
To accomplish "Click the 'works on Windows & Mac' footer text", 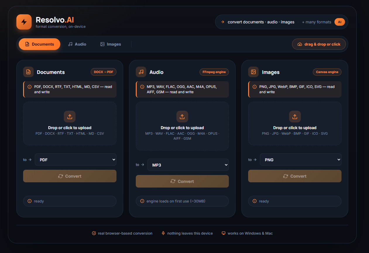I will [250, 233].
